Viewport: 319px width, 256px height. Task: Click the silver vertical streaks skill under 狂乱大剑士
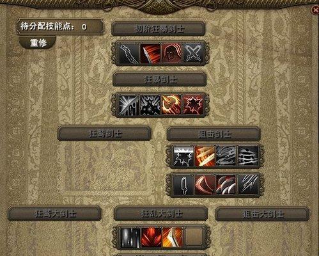pos(130,237)
